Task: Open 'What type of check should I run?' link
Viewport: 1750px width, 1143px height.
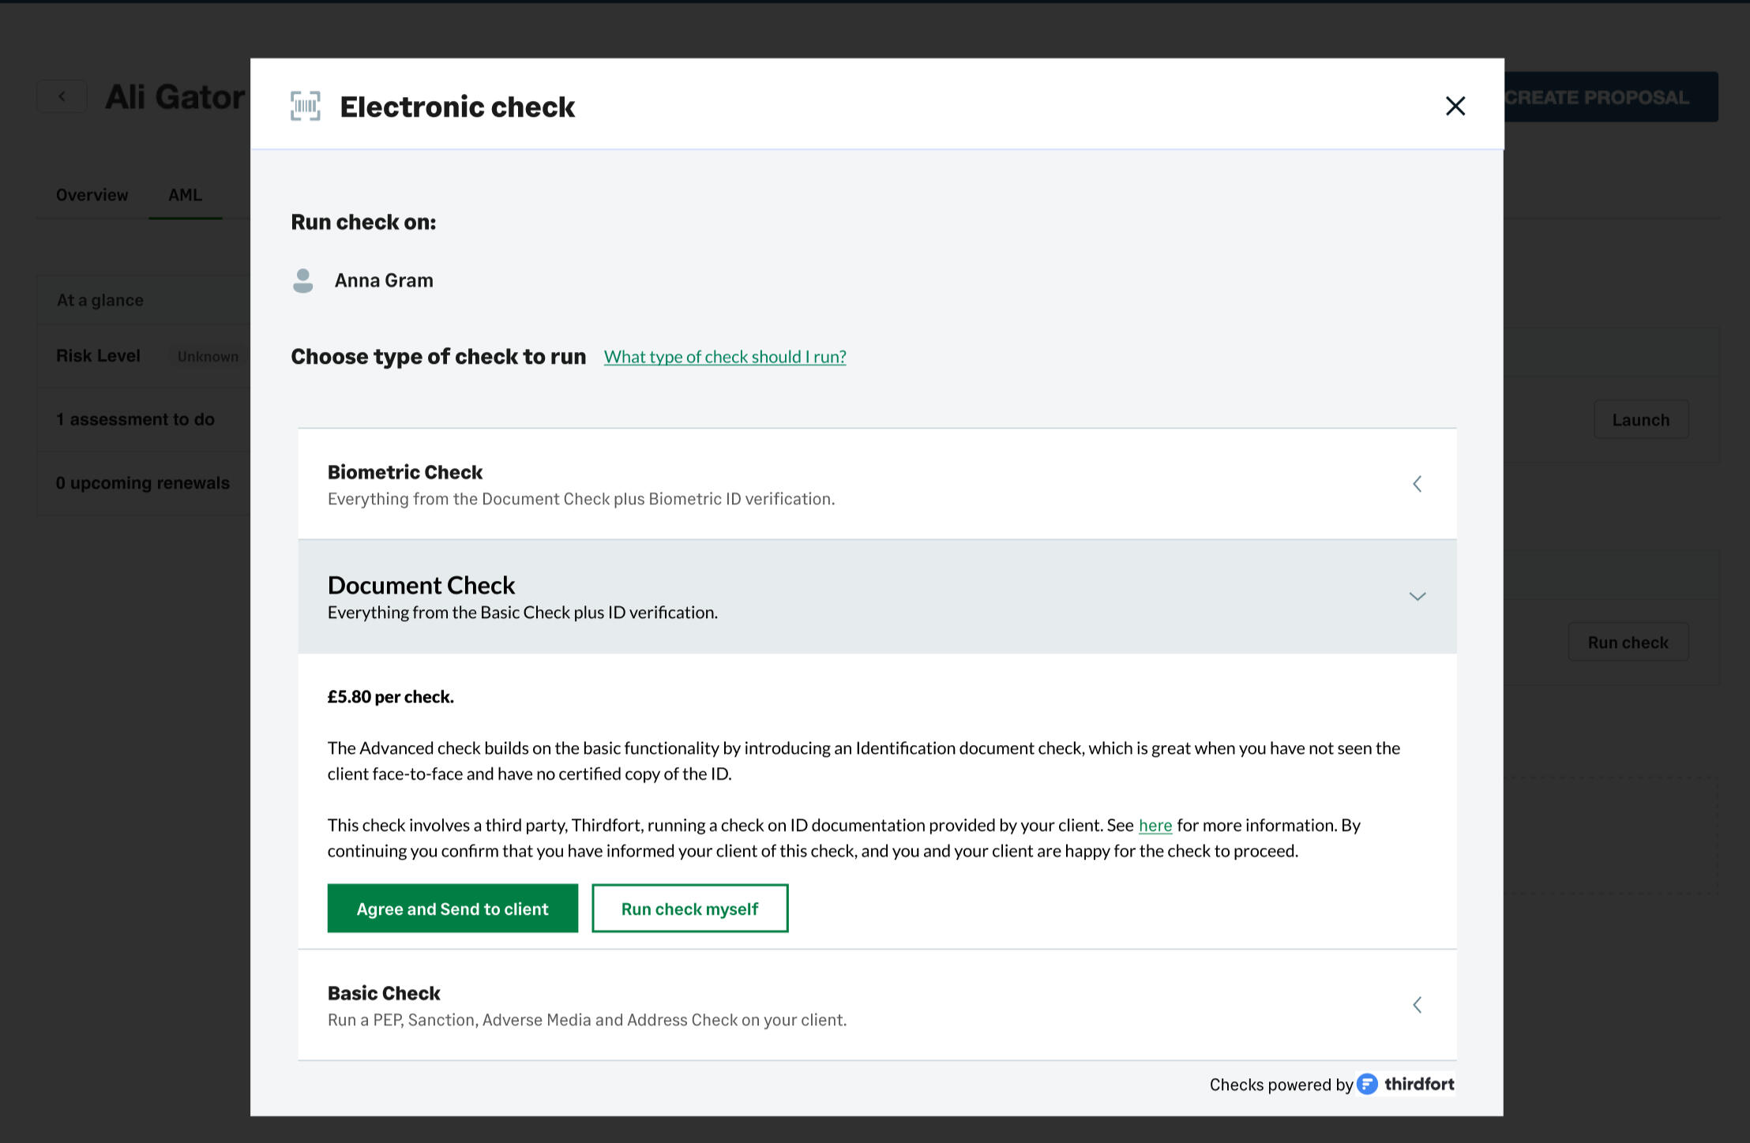Action: click(724, 357)
